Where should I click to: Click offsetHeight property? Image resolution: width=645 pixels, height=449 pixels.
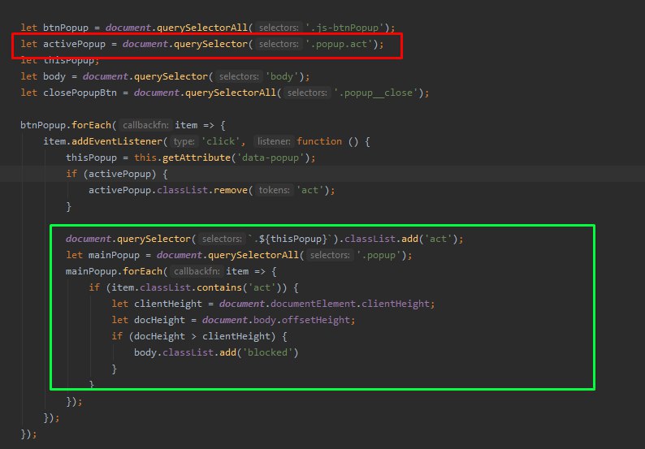coord(316,320)
